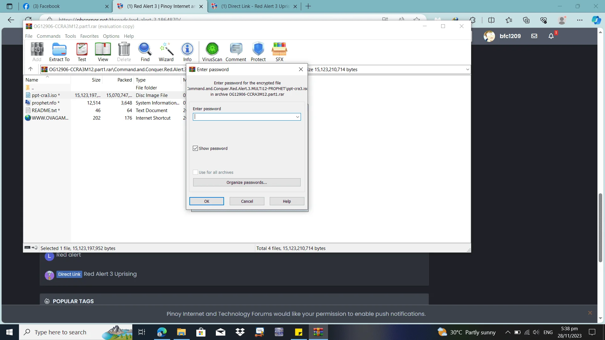Open the Copilot sidebar icon
The height and width of the screenshot is (340, 605).
click(596, 20)
